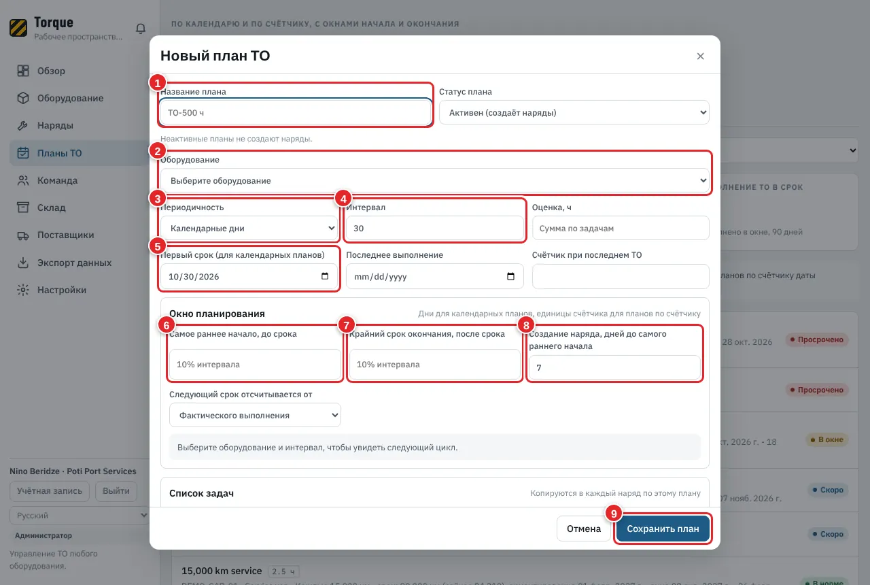Open the Первый срок calendar picker icon

point(324,276)
